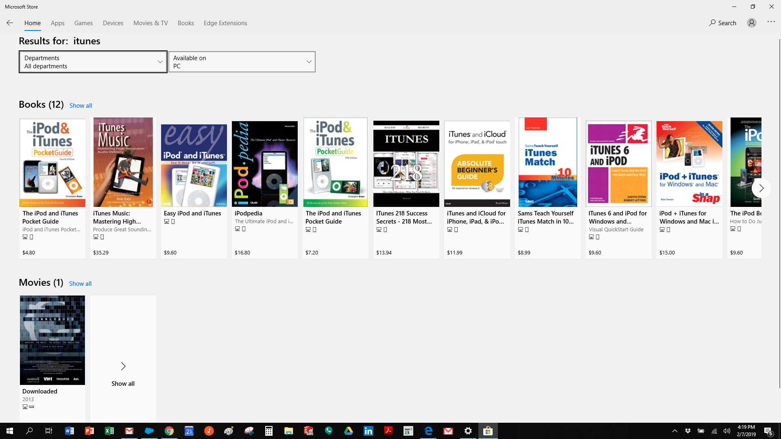The width and height of the screenshot is (781, 439).
Task: Click the Show all tile in Movies row
Action: (123, 359)
